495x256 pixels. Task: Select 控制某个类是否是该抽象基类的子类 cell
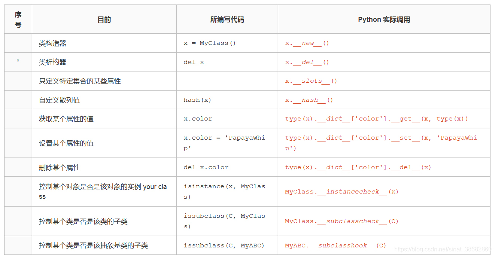pyautogui.click(x=104, y=246)
